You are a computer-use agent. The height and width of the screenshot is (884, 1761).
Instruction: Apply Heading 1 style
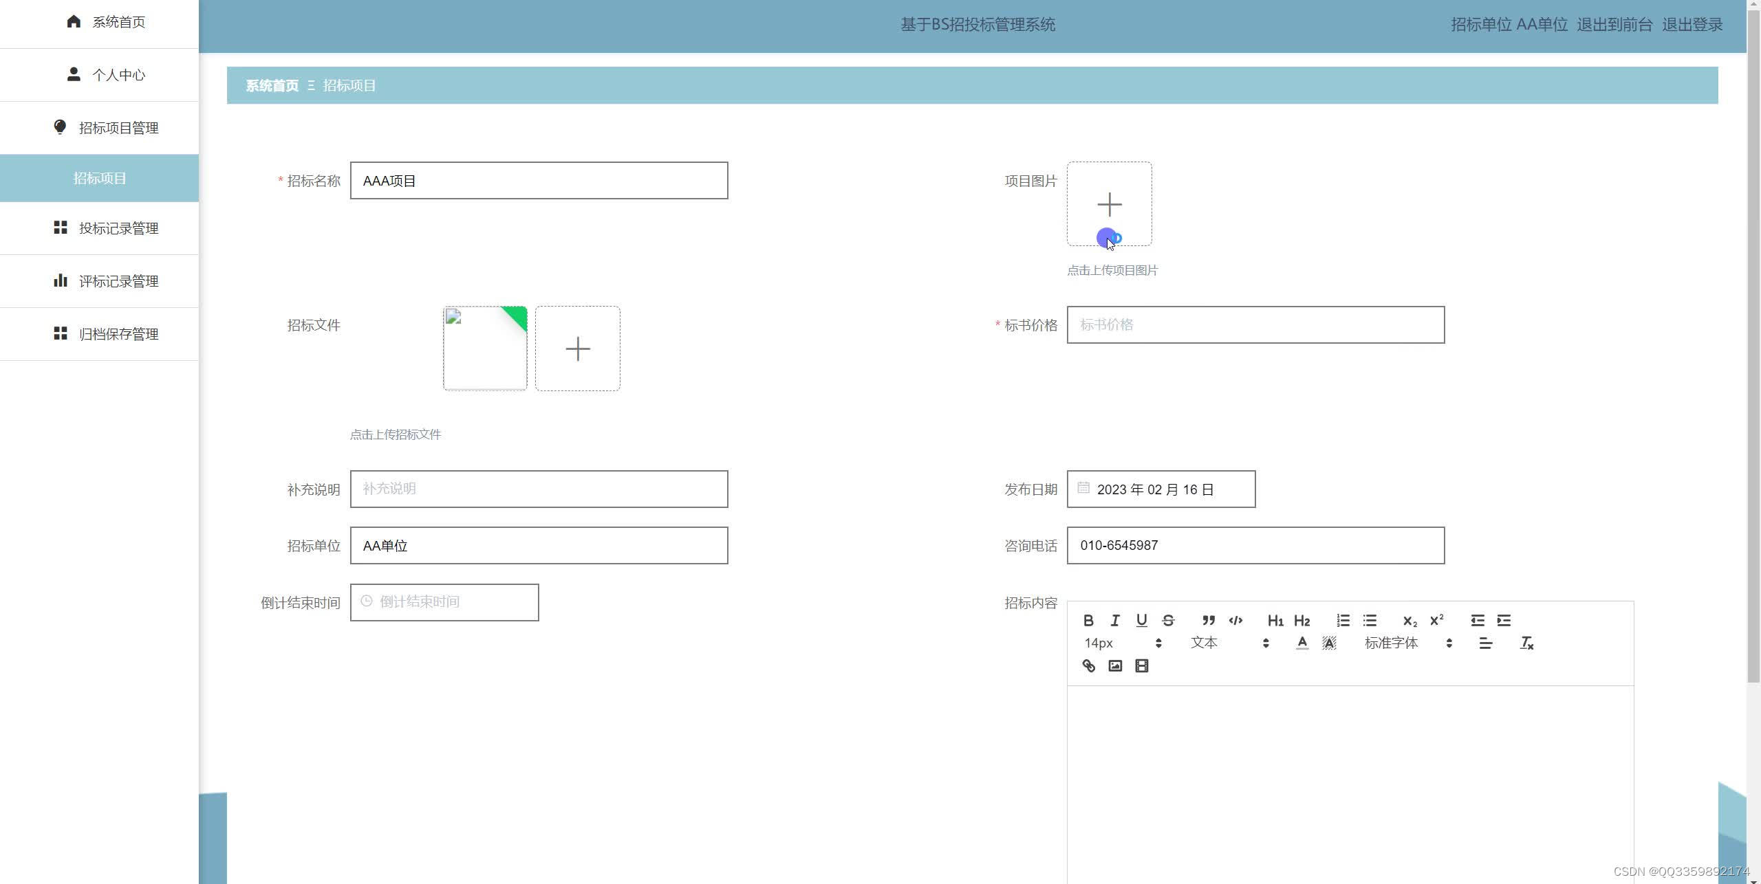pos(1275,621)
